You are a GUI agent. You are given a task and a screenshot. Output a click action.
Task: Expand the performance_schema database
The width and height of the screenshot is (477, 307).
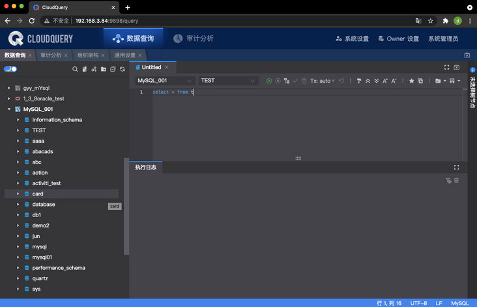pyautogui.click(x=18, y=268)
